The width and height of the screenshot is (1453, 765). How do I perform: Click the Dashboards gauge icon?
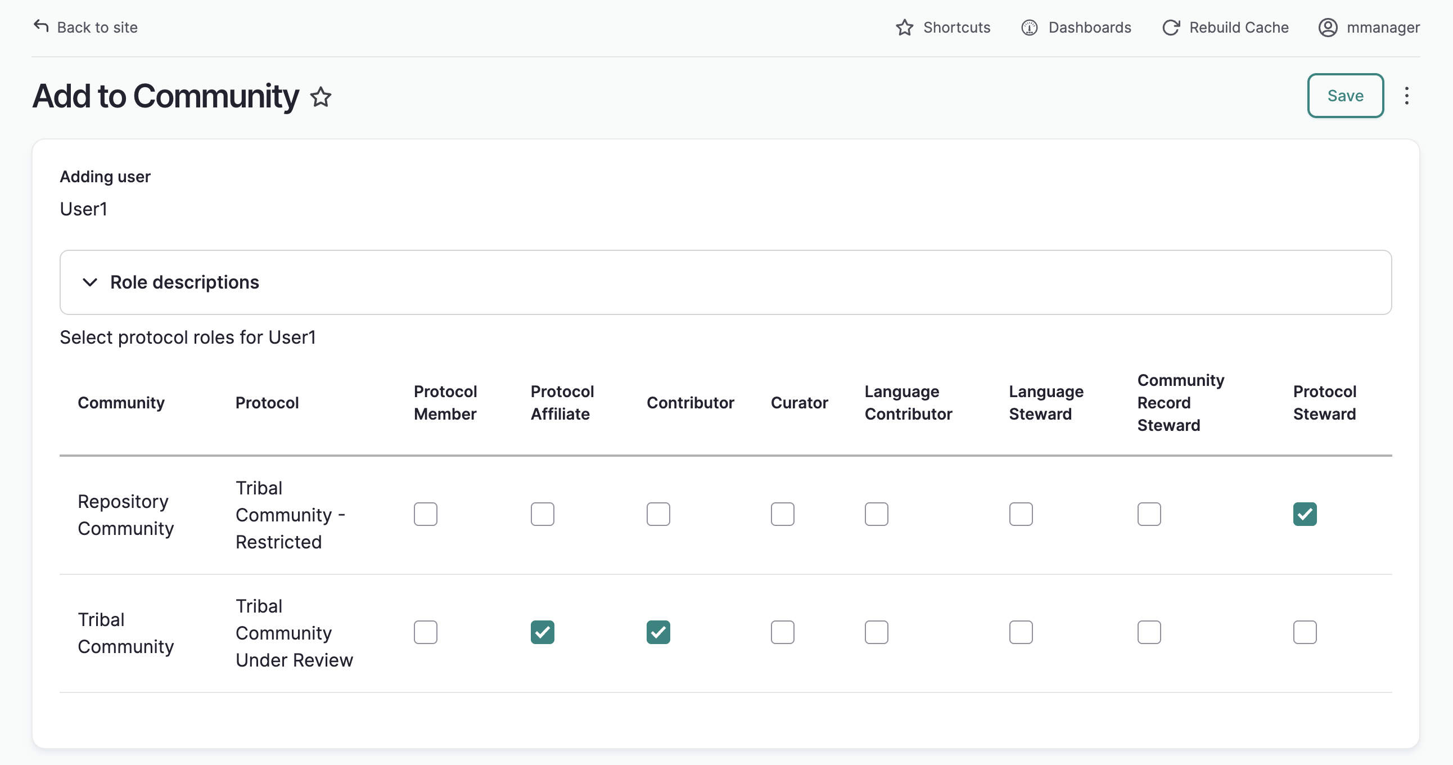[x=1030, y=27]
